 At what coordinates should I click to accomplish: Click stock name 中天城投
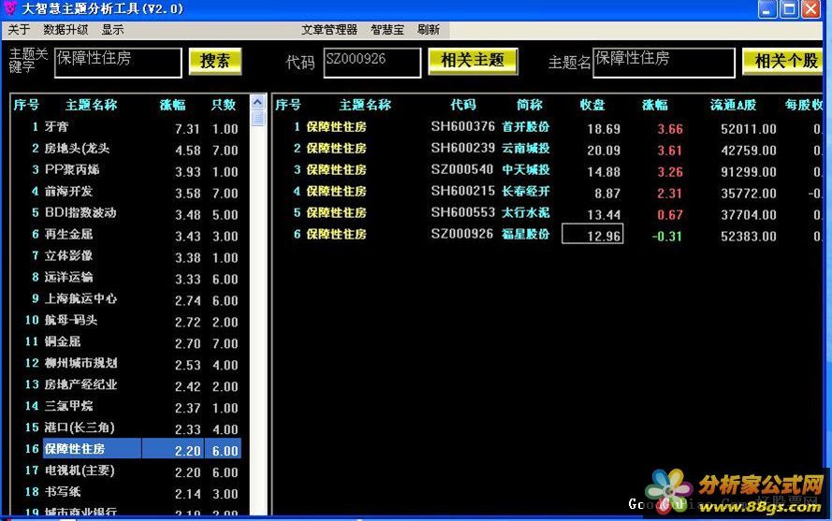(x=526, y=170)
